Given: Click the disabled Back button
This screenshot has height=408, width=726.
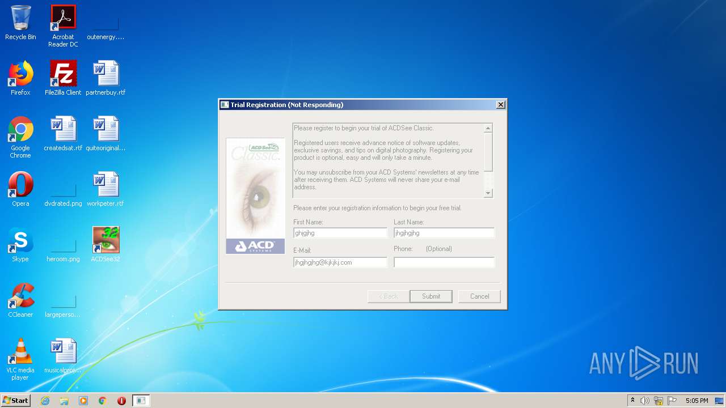Looking at the screenshot, I should click(389, 296).
